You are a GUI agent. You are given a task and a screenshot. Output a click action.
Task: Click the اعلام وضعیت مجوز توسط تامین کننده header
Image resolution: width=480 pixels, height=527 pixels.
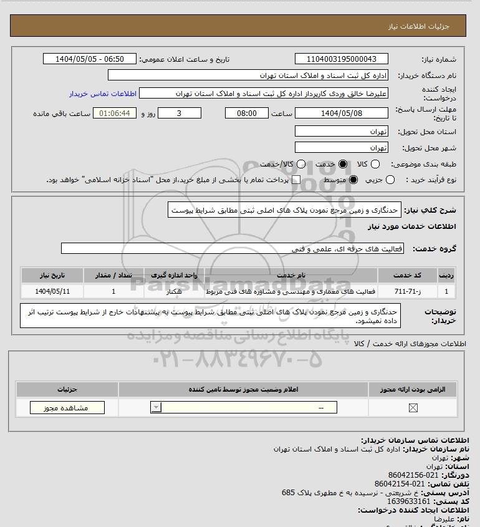[244, 389]
